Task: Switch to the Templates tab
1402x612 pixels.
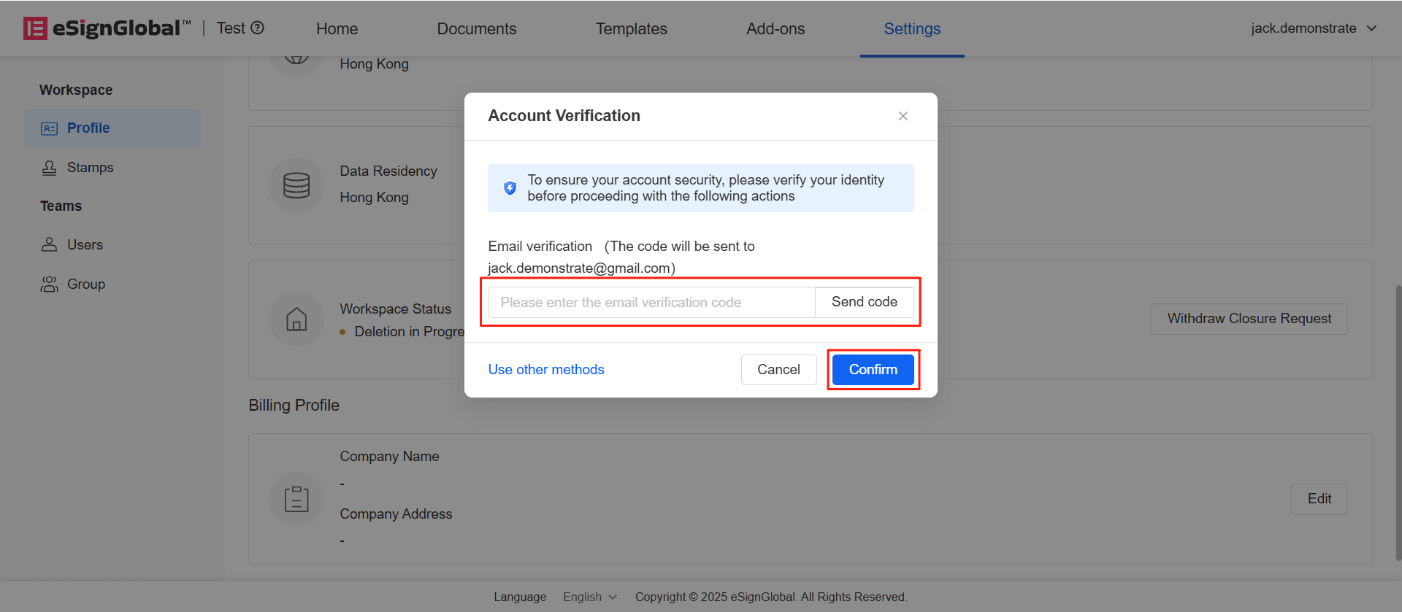Action: 631,29
